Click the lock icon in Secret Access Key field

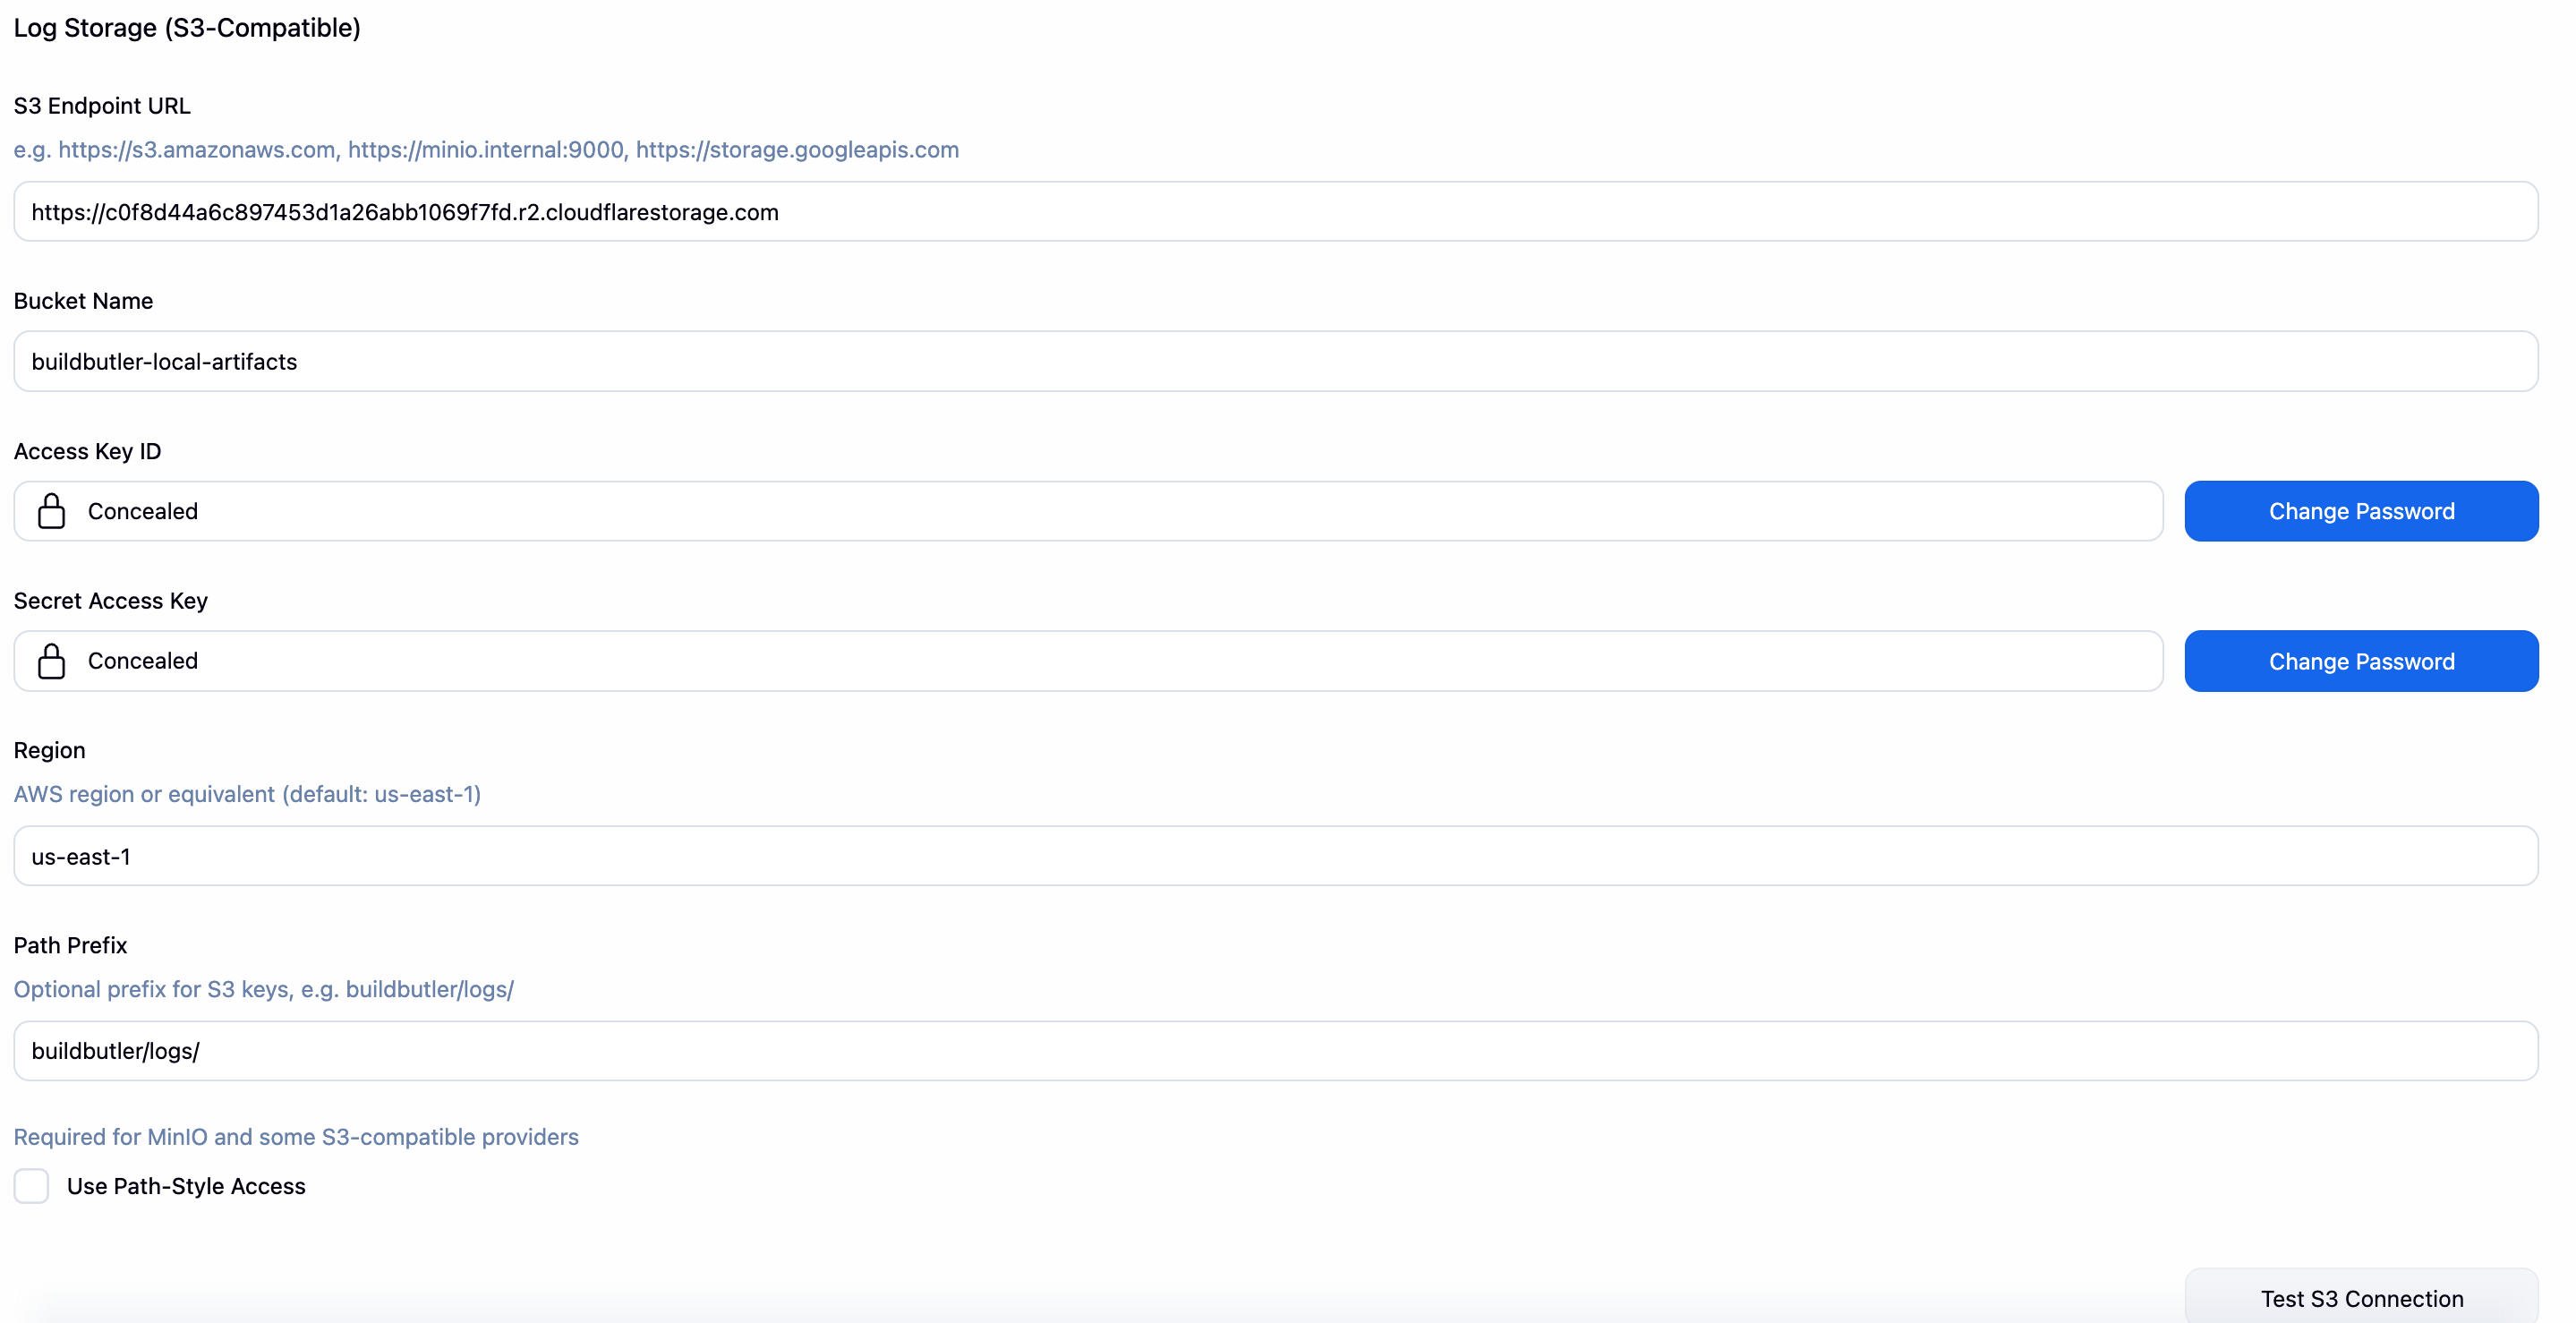pyautogui.click(x=52, y=661)
